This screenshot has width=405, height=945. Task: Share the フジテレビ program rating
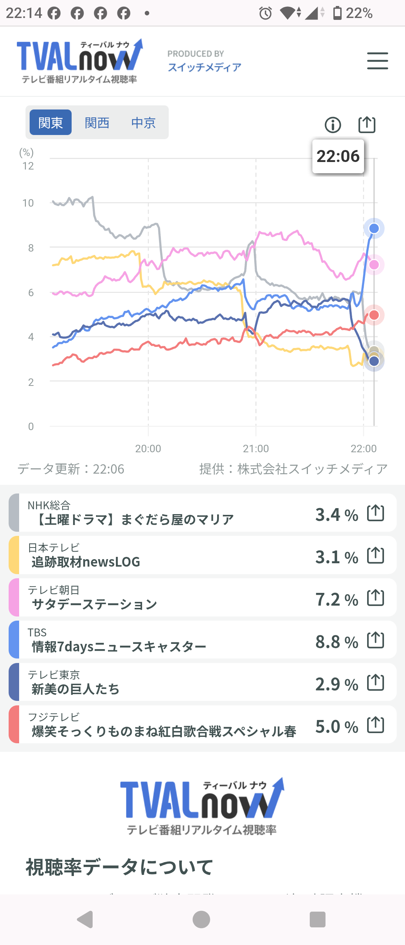(375, 725)
